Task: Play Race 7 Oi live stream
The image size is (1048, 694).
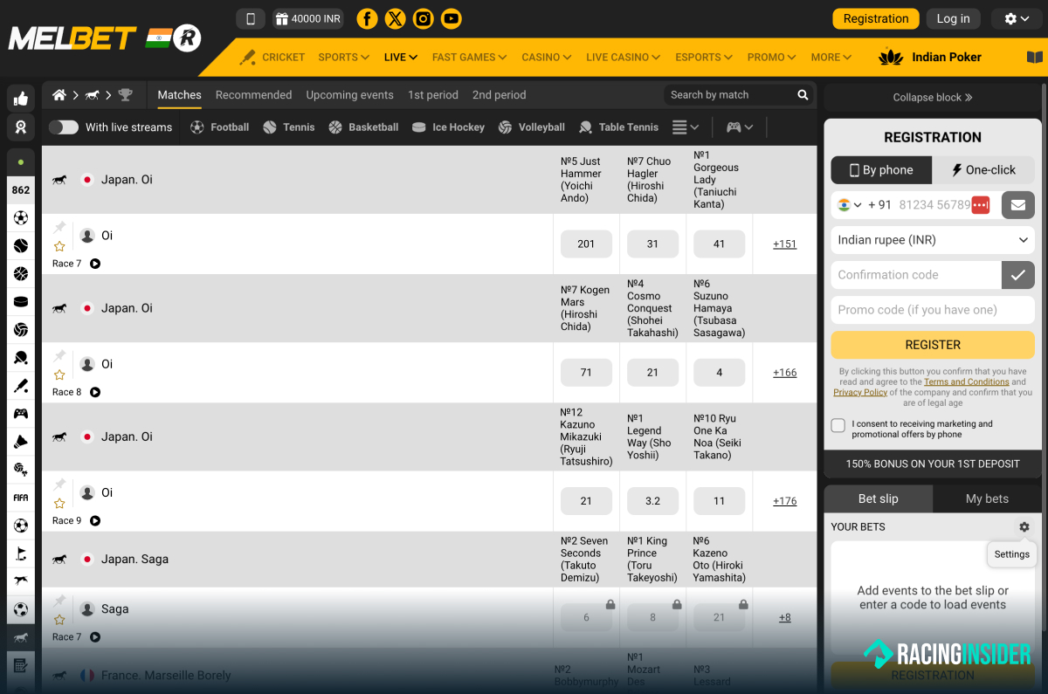Action: tap(95, 264)
